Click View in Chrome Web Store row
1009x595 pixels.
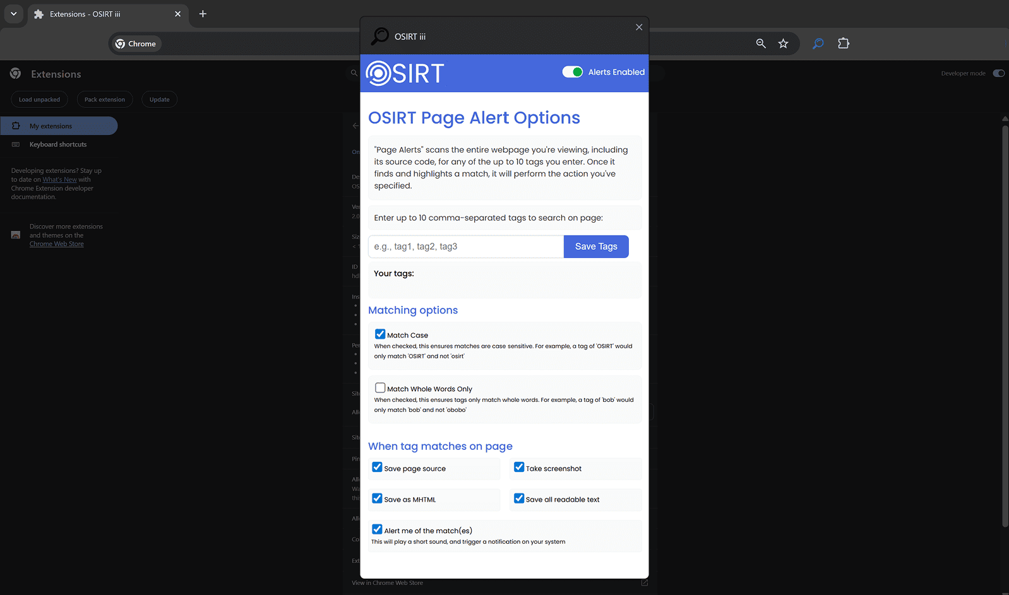(499, 583)
